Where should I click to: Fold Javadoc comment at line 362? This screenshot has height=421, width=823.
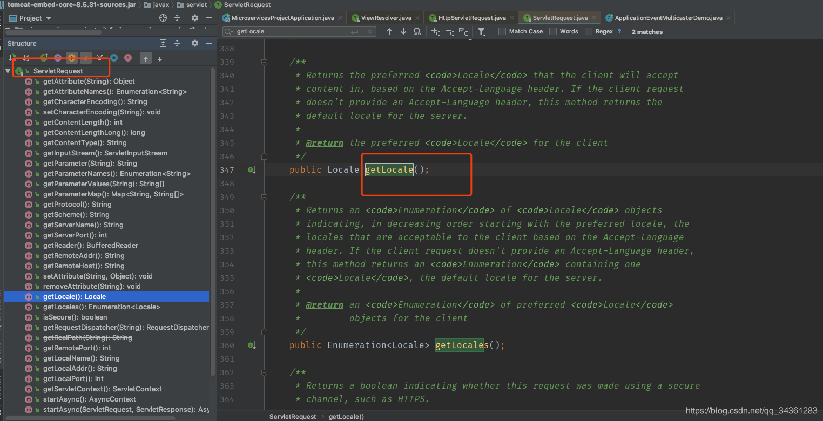[x=264, y=372]
